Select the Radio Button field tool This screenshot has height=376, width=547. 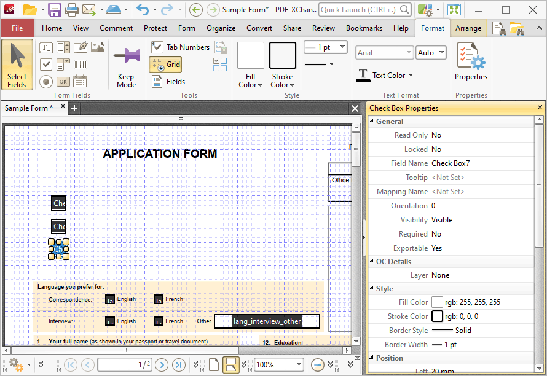46,82
